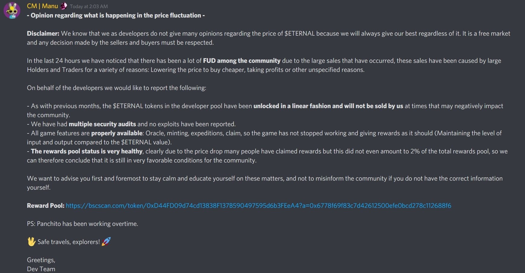Click the Greetings, closing line
The width and height of the screenshot is (525, 273).
coord(41,260)
